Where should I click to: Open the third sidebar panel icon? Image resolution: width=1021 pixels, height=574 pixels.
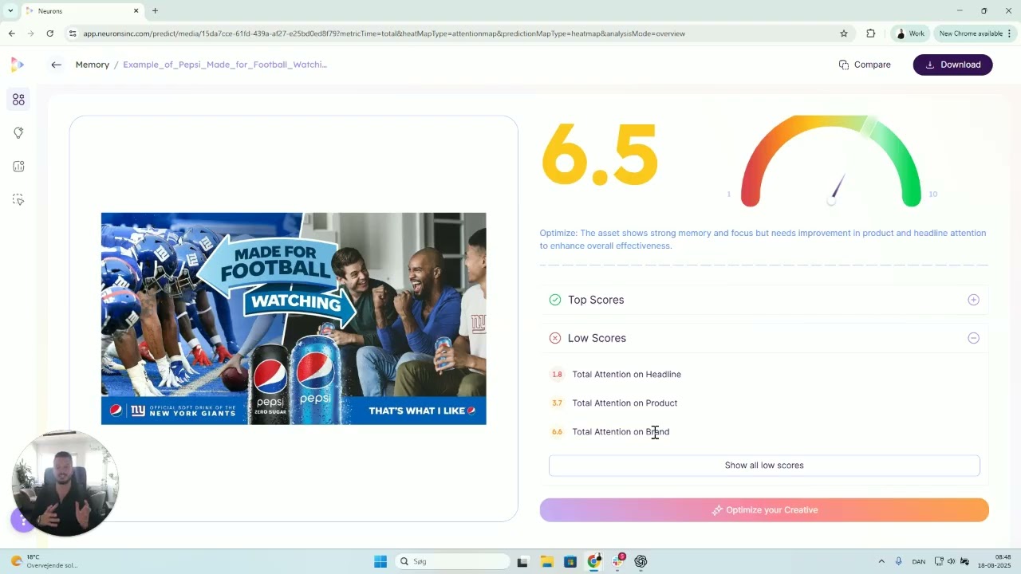click(18, 167)
